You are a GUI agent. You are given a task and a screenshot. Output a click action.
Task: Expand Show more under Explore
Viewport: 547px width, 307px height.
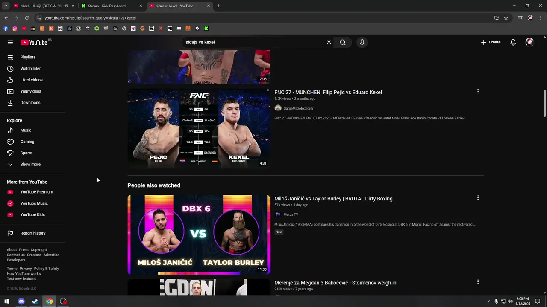click(x=30, y=164)
